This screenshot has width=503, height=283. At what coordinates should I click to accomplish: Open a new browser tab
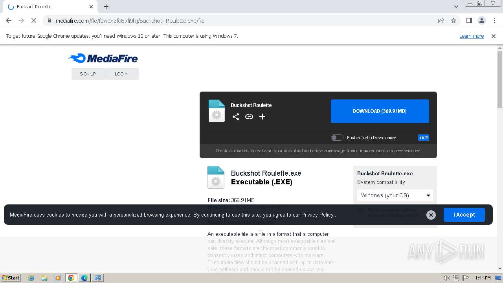106,7
